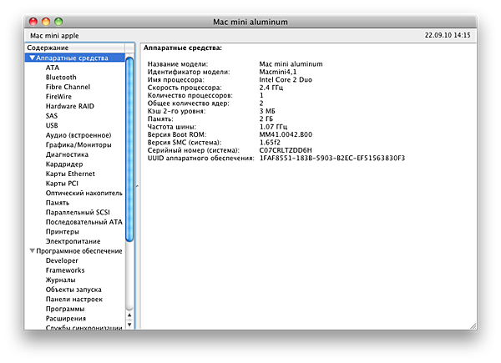Show Объекты запуска list

(73, 290)
